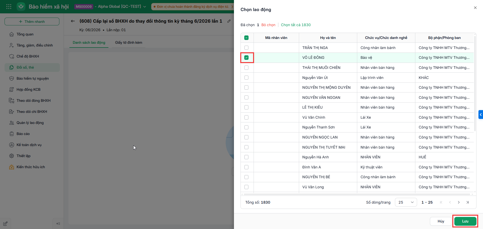Click the electronic service registration warning banner

pos(192,7)
